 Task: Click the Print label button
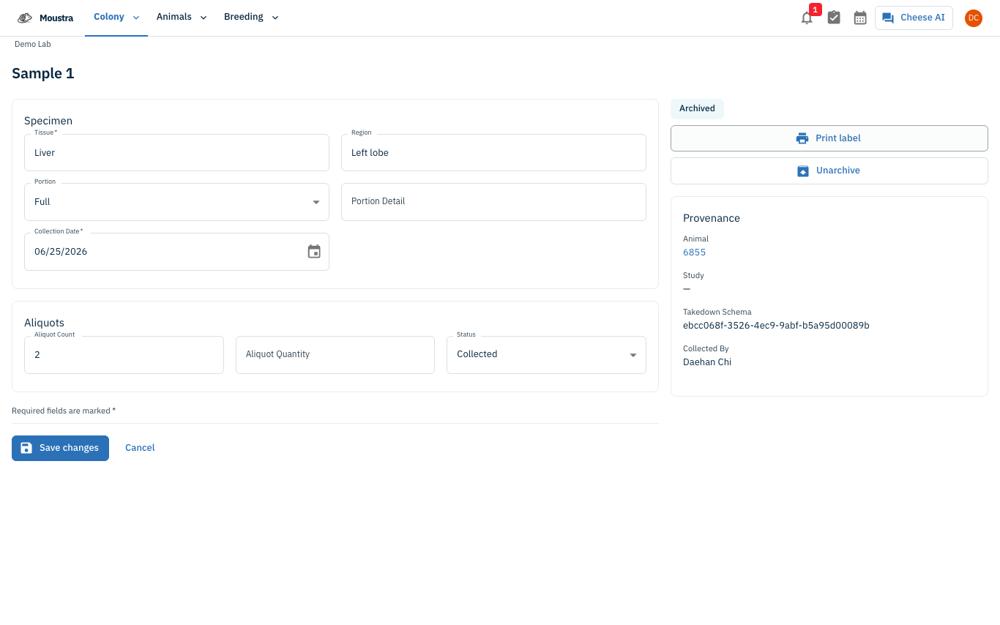pyautogui.click(x=829, y=138)
